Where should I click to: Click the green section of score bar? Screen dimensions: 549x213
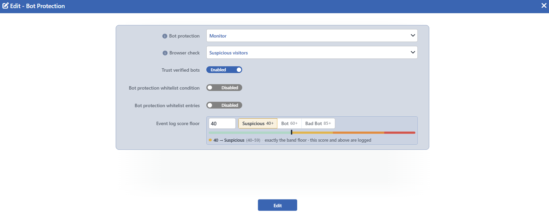(x=250, y=133)
